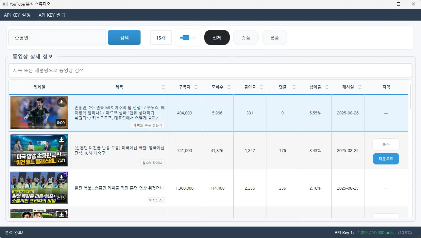Screen dimensions: 421x238
Task: Click the download icon on the bottom partial thumbnail
Action: point(61,214)
